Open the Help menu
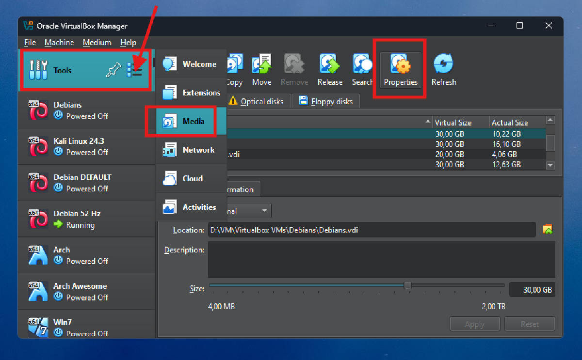 tap(128, 43)
